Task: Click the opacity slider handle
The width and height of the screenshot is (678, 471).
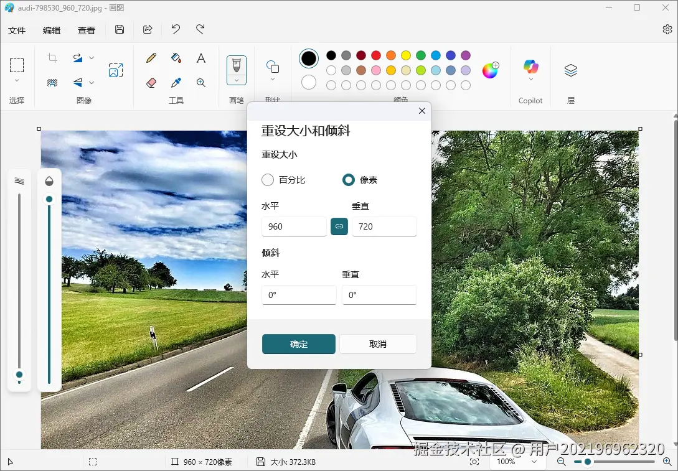Action: point(49,199)
